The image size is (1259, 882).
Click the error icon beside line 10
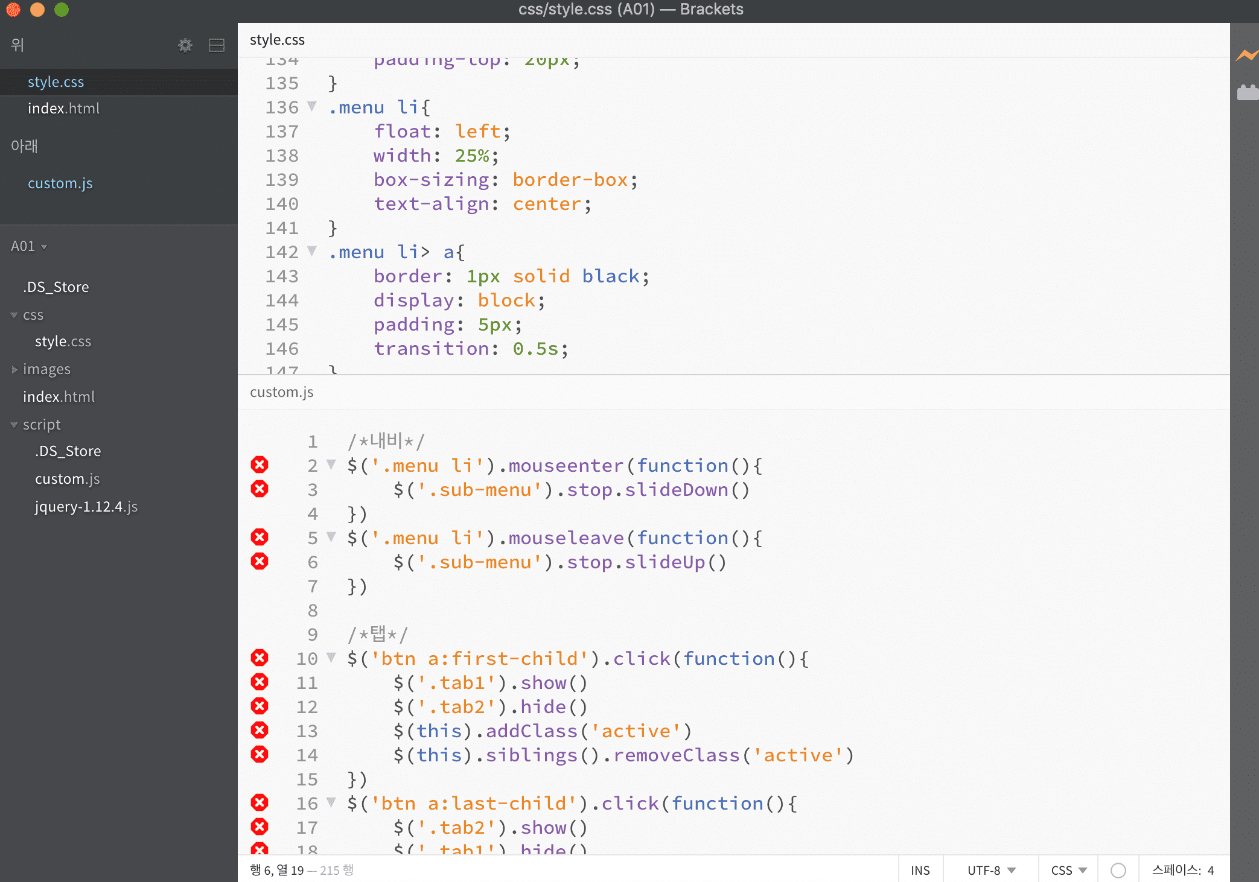(260, 658)
